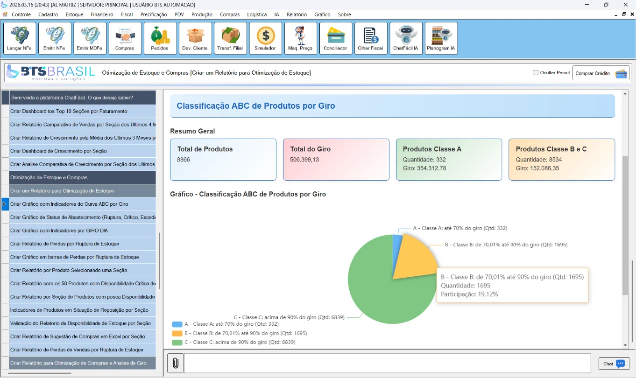This screenshot has width=636, height=378.
Task: Toggle the yellow Classe B legend swatch
Action: [x=177, y=333]
